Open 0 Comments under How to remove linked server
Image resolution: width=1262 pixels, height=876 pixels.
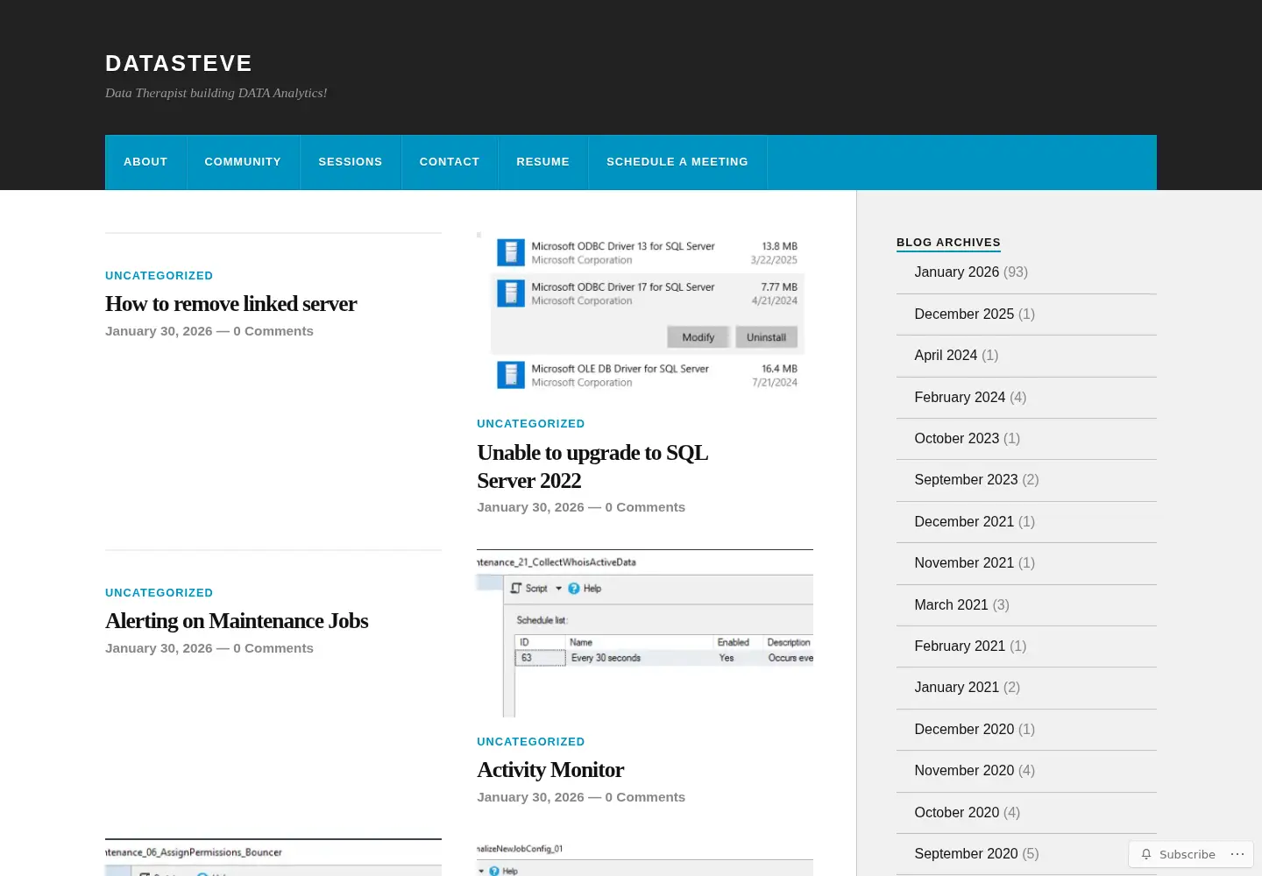273,331
